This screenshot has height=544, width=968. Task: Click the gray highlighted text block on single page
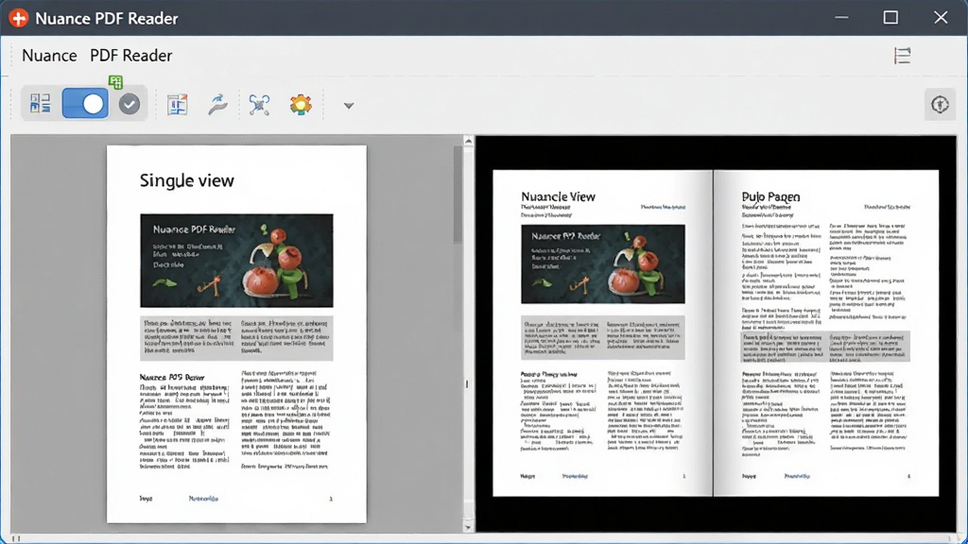pos(236,337)
